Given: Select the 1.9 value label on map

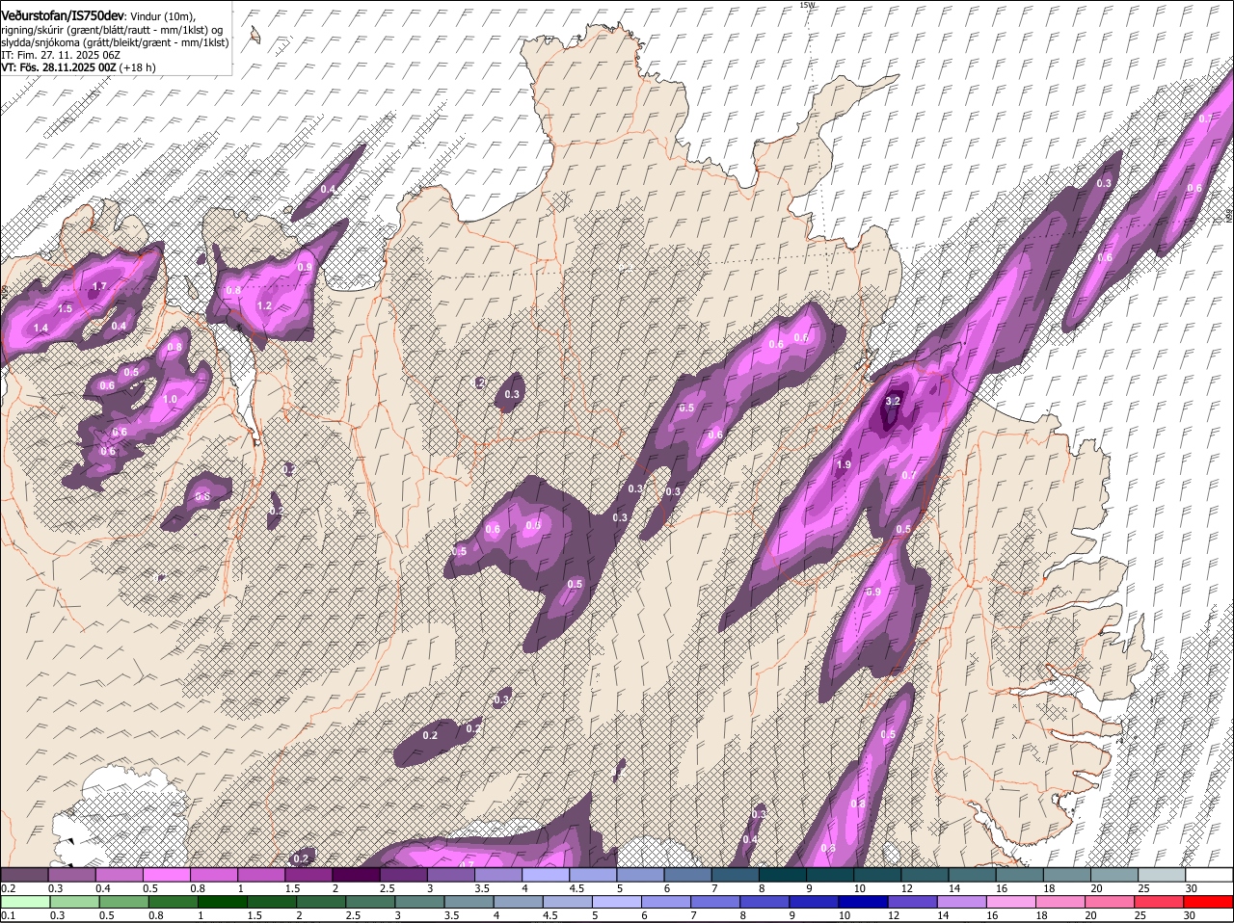Looking at the screenshot, I should coord(844,464).
